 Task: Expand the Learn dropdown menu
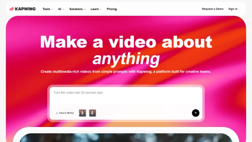click(x=96, y=9)
